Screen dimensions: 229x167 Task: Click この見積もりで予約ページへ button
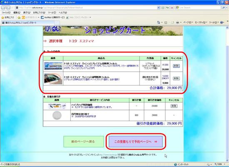[136, 142]
